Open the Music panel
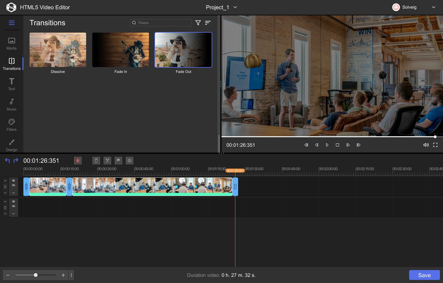Viewport: 443px width, 283px height. pyautogui.click(x=11, y=104)
